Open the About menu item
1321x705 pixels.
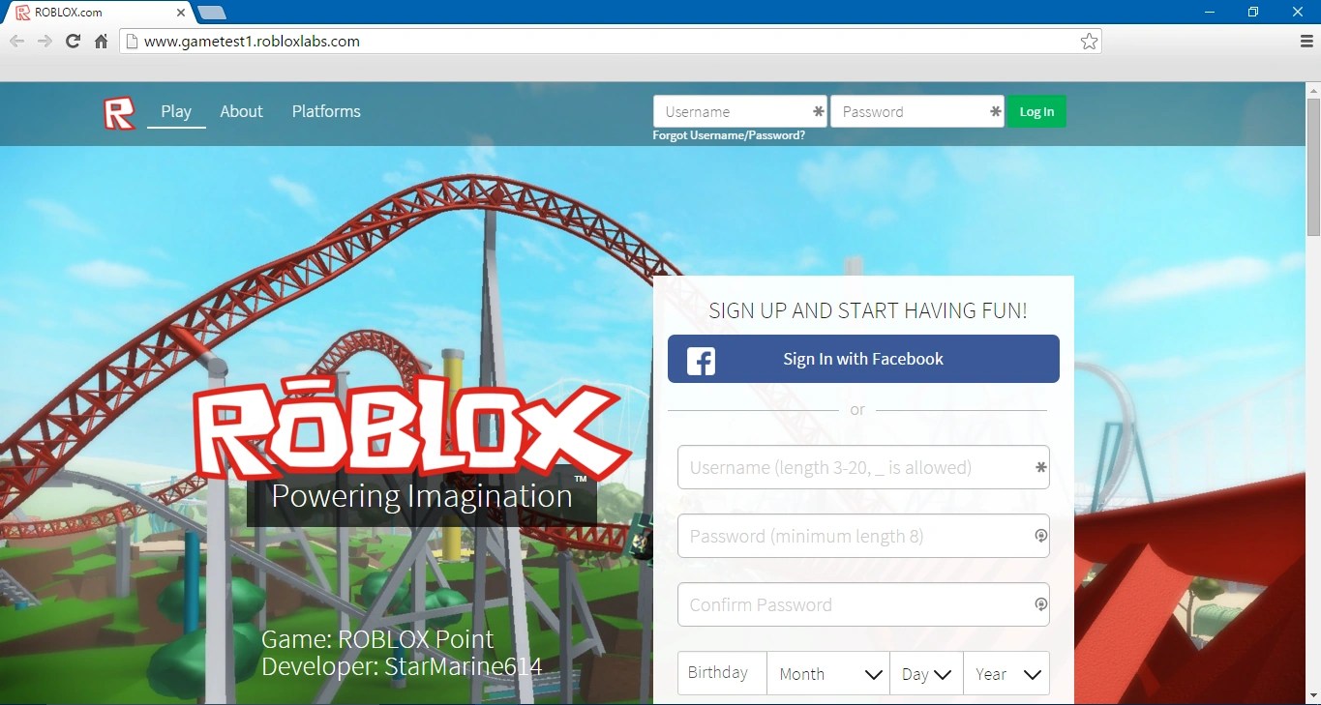241,111
